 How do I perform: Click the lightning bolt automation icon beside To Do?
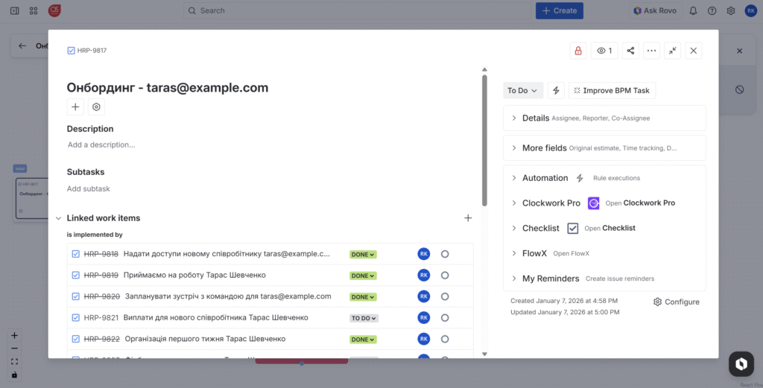tap(556, 91)
